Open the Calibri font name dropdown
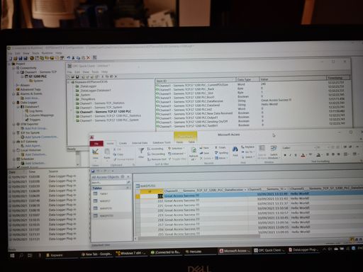Screen dimensions: 363x272 (x=298, y=148)
